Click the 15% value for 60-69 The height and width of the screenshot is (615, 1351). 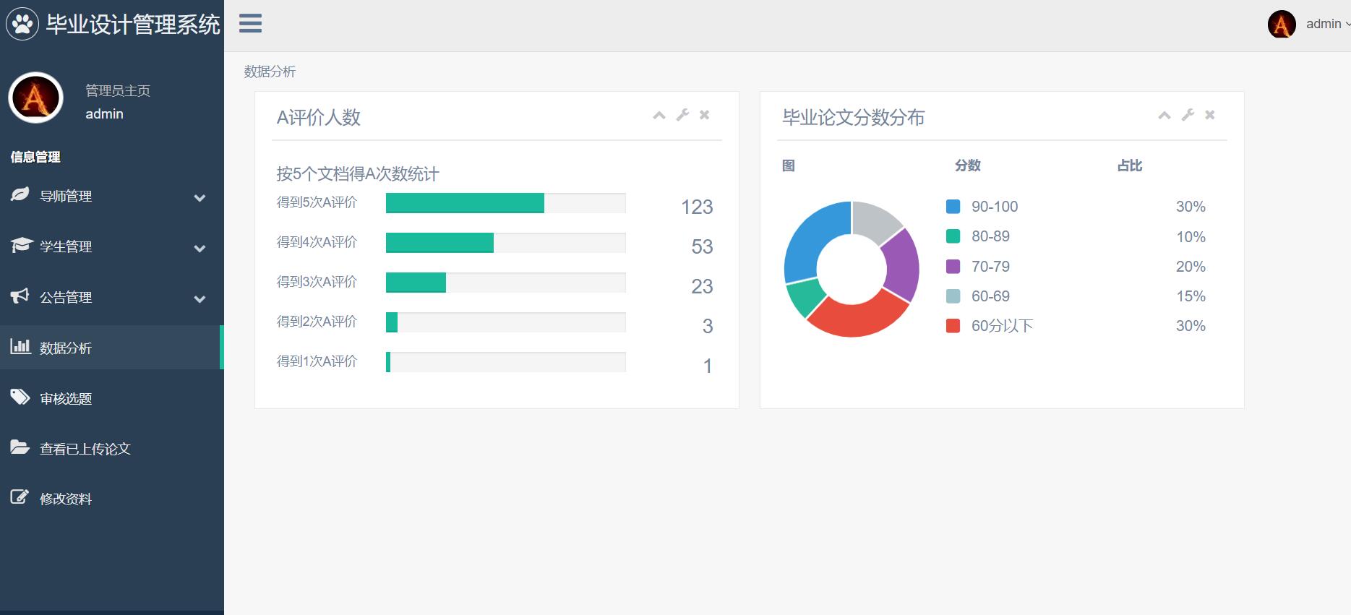[x=1191, y=296]
